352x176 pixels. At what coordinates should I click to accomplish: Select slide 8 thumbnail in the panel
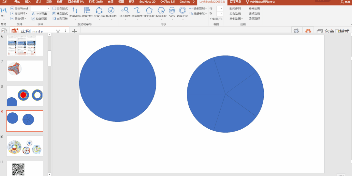click(x=25, y=96)
